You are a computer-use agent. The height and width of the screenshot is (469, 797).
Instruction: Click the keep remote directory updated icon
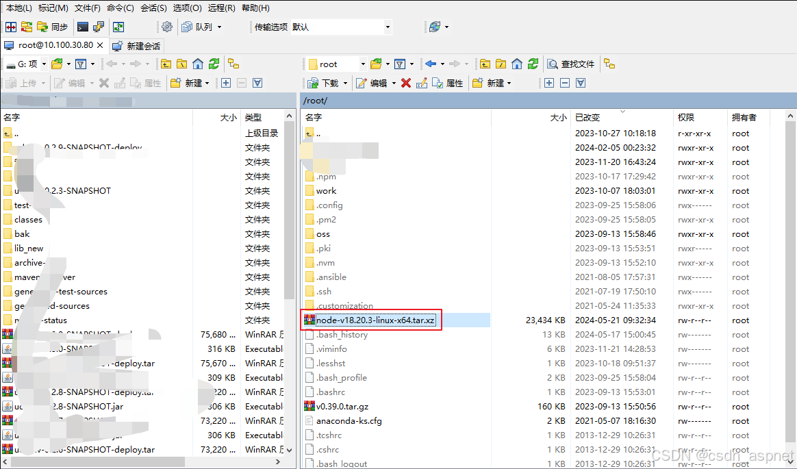tap(118, 27)
